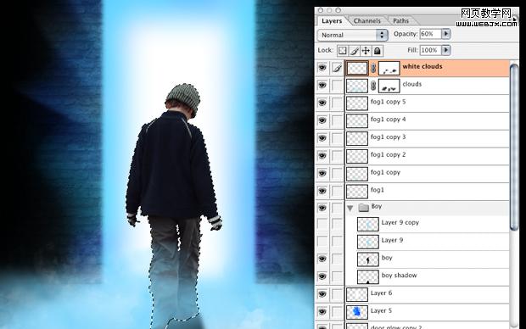Select clouds layer mask thumbnail
526x329 pixels.
[x=389, y=86]
